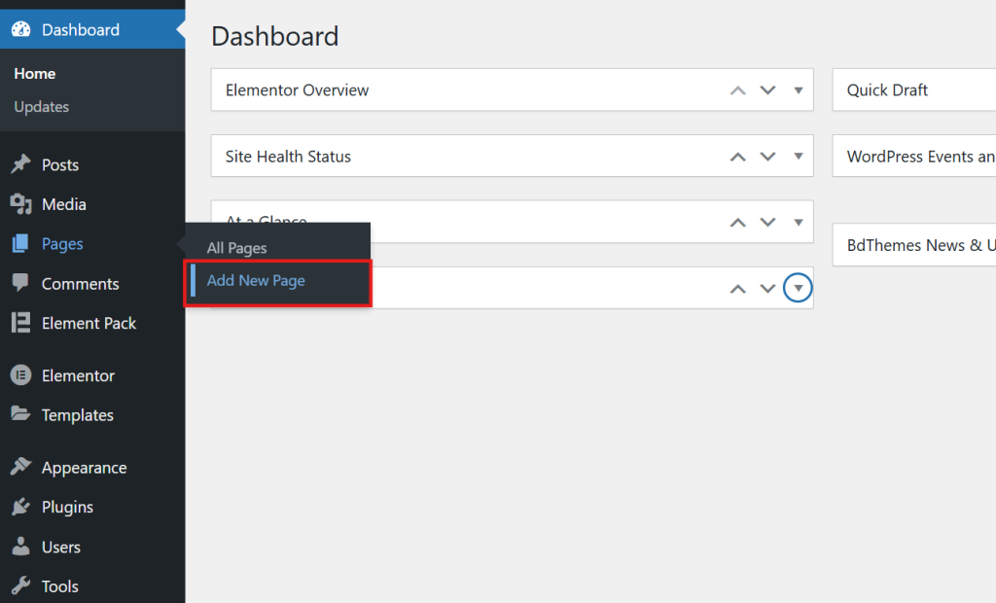Viewport: 996px width, 603px height.
Task: Open All Pages from flyout submenu
Action: [236, 248]
